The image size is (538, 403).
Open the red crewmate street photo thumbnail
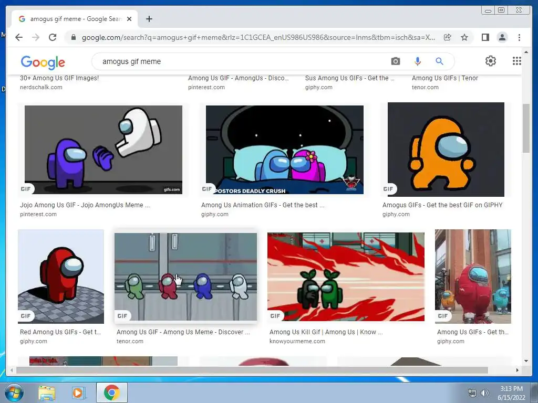[x=473, y=277]
